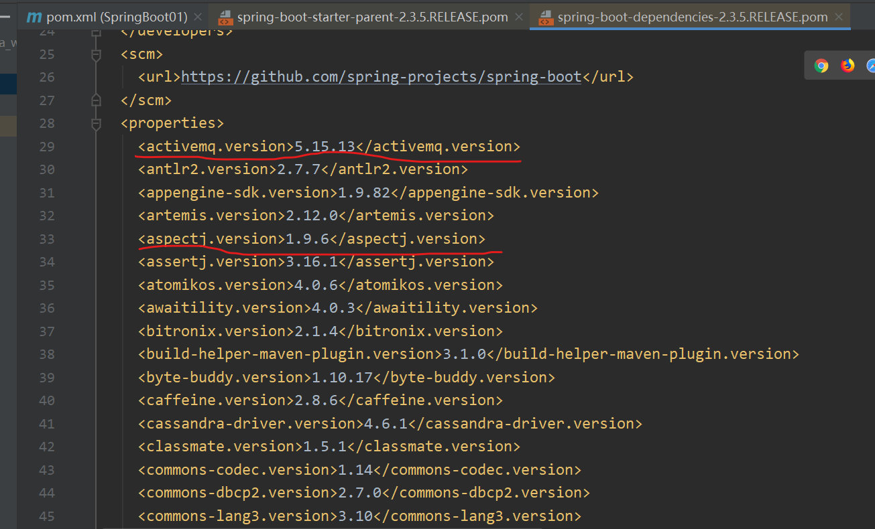Click gutter line number 41
This screenshot has height=529, width=875.
[x=47, y=423]
